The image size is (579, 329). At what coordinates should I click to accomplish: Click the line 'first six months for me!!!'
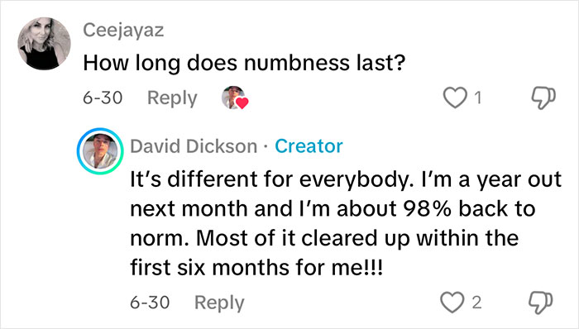coord(256,267)
